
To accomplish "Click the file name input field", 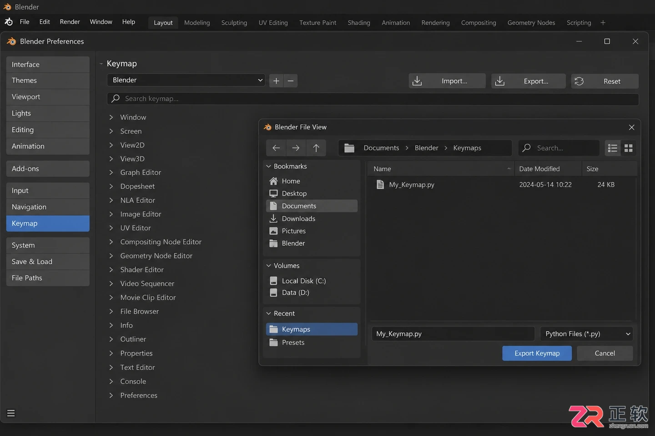I will tap(453, 334).
